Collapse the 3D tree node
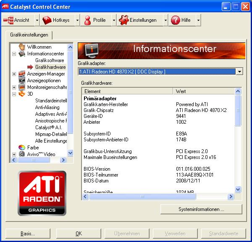Image resolution: width=252 pixels, height=242 pixels. 14,94
